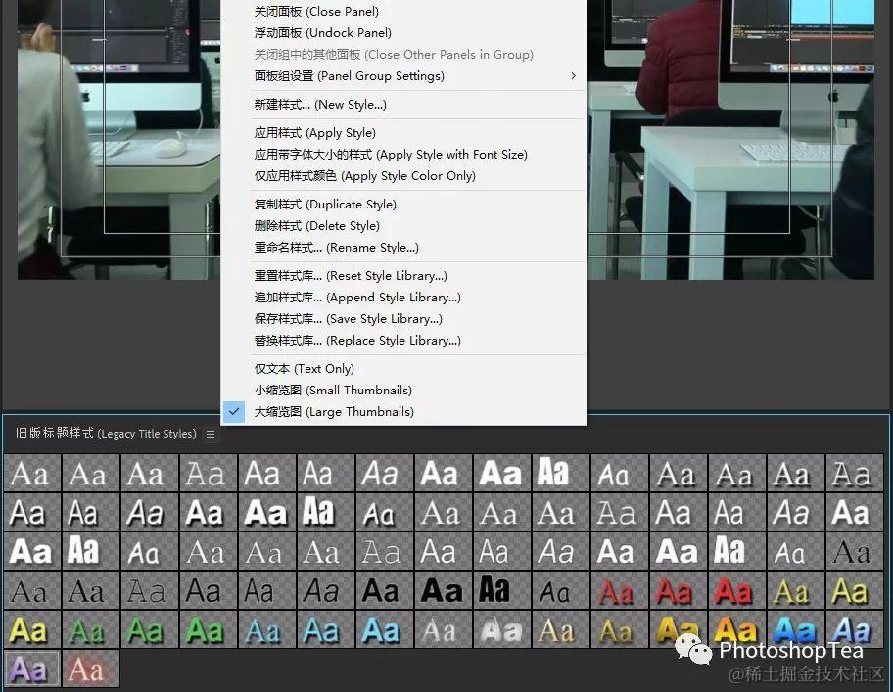Pick the salmon-pink Aa thumbnail beside purple one

(90, 669)
